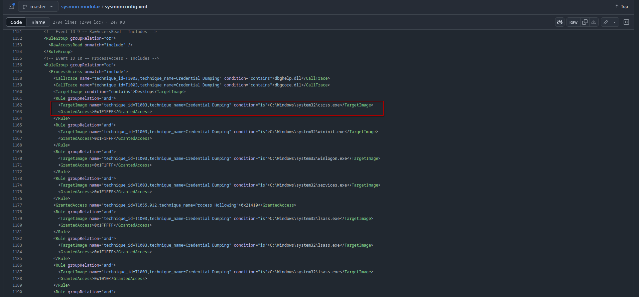639x297 pixels.
Task: Select line number 1180
Action: click(x=17, y=225)
